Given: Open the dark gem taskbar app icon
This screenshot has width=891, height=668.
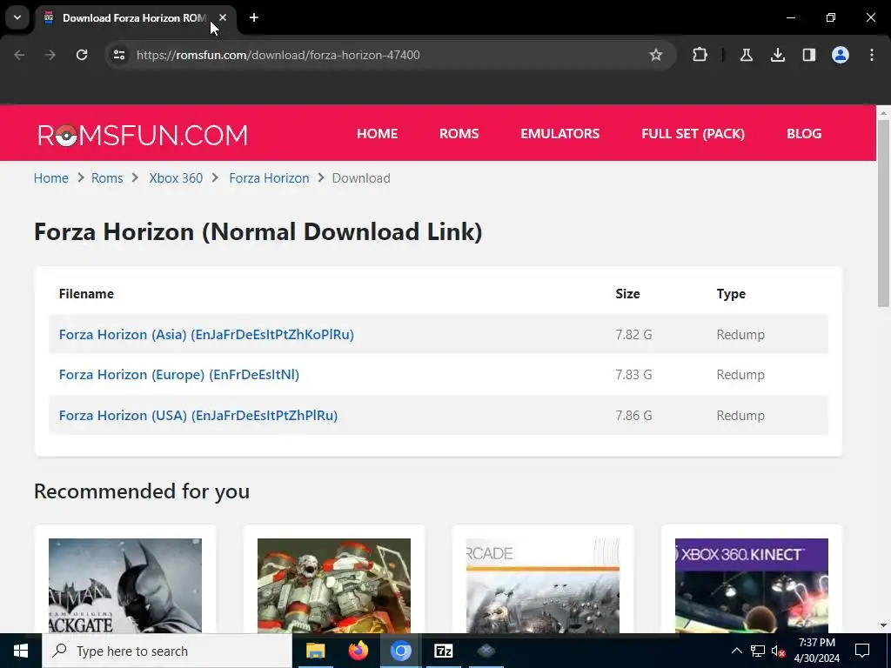Looking at the screenshot, I should (x=486, y=651).
